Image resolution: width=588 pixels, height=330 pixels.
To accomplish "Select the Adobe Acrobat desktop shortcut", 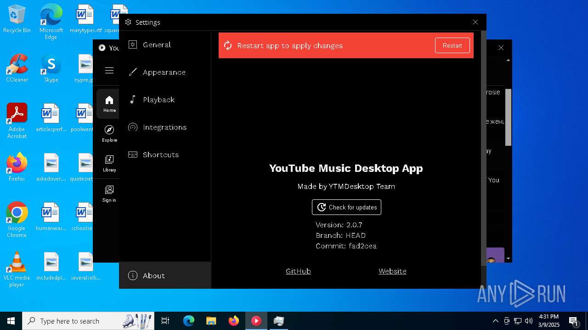I will [17, 121].
